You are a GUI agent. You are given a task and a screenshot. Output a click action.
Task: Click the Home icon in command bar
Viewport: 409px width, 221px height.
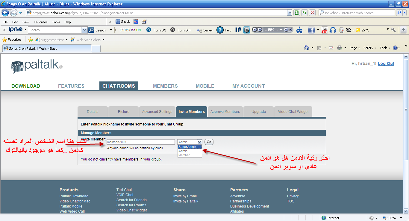coord(306,48)
